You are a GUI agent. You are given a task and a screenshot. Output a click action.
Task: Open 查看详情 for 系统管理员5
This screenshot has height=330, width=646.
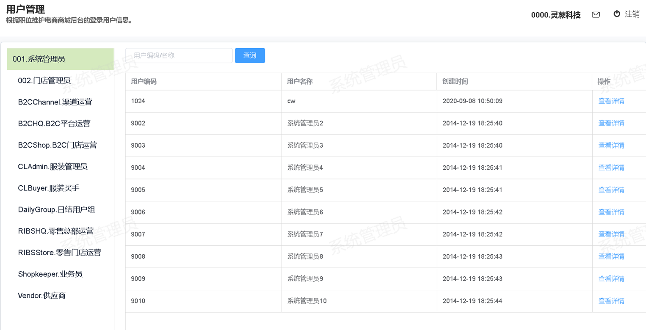point(611,190)
